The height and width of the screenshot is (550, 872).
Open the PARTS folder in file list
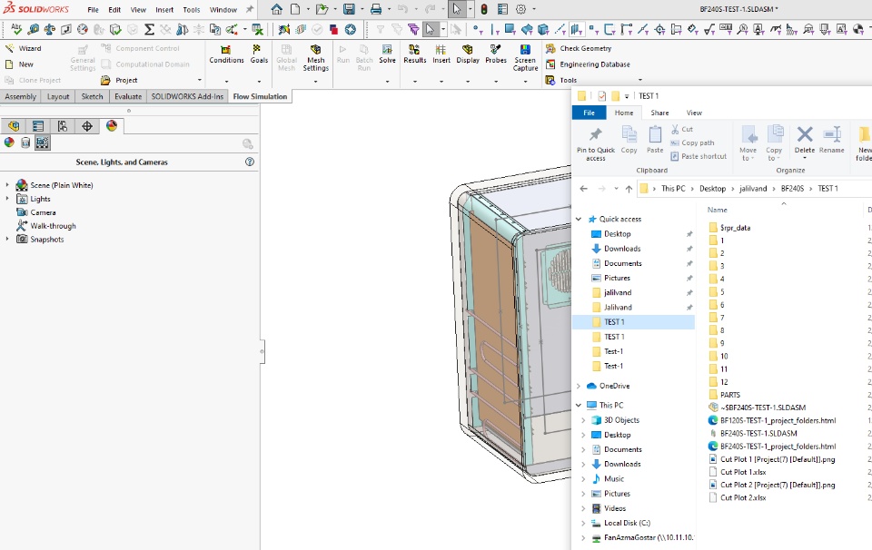pos(729,395)
